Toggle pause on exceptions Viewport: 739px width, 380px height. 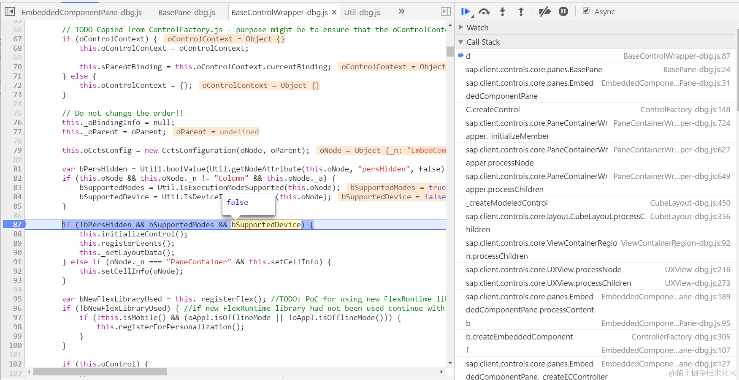(x=563, y=11)
